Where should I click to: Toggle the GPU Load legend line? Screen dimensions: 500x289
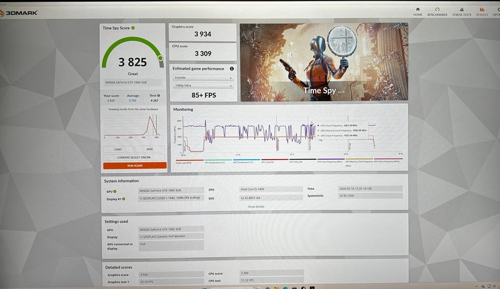(274, 161)
